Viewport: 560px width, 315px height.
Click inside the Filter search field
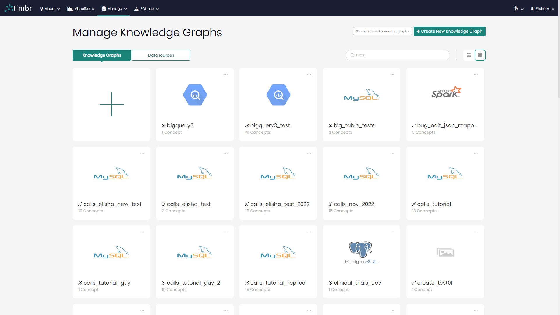click(x=398, y=55)
